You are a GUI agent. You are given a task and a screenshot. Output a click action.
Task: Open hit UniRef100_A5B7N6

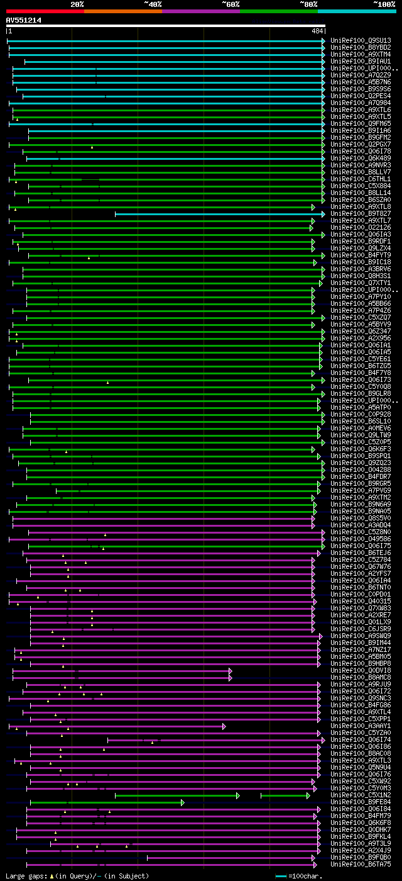click(361, 82)
